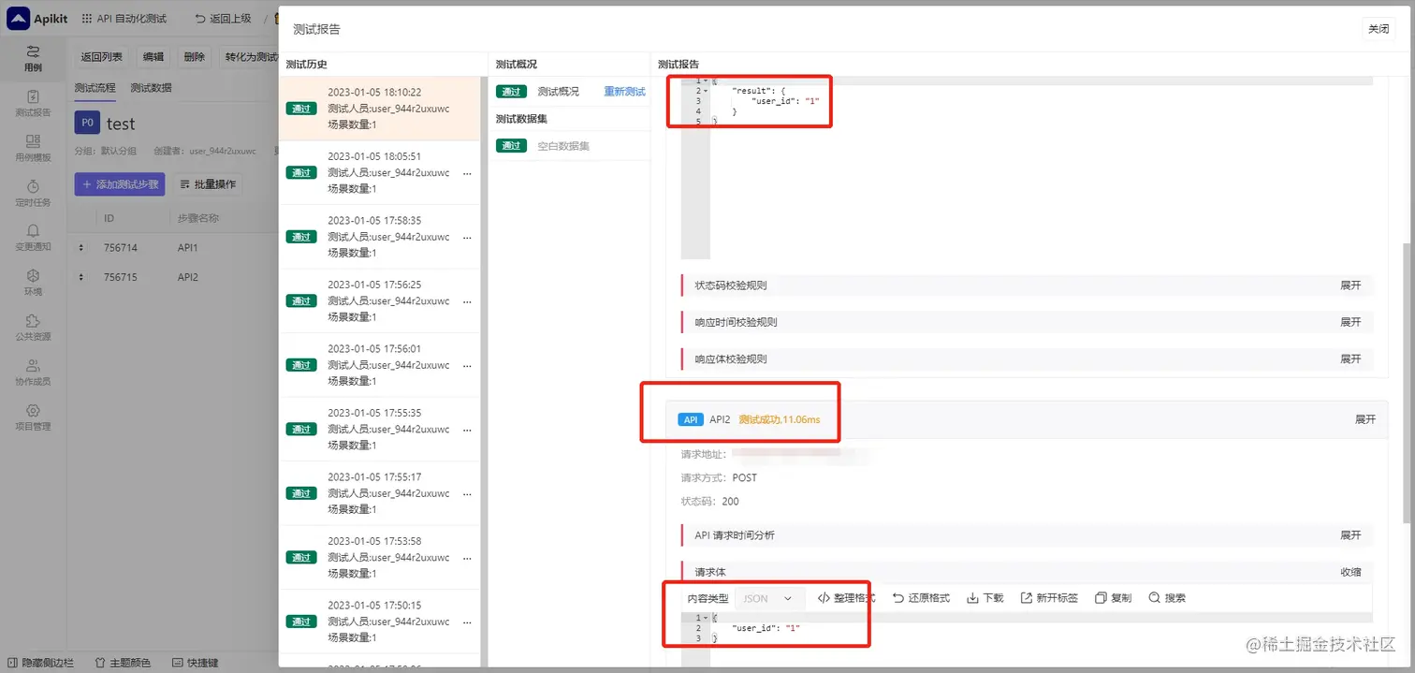Select the 2023-01-05 17:53:58 test record
This screenshot has height=673, width=1415.
click(379, 558)
